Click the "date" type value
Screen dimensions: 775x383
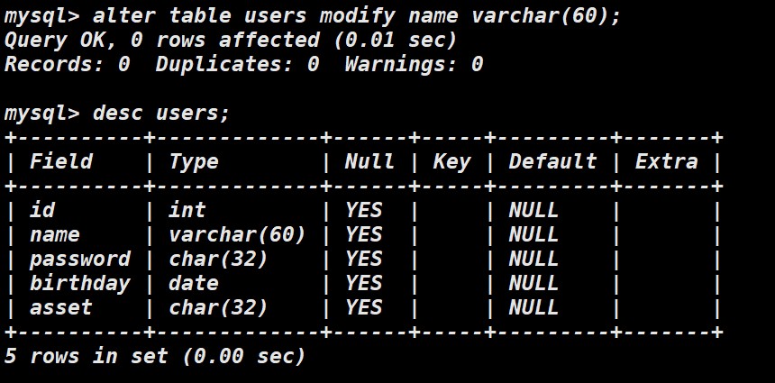[194, 284]
